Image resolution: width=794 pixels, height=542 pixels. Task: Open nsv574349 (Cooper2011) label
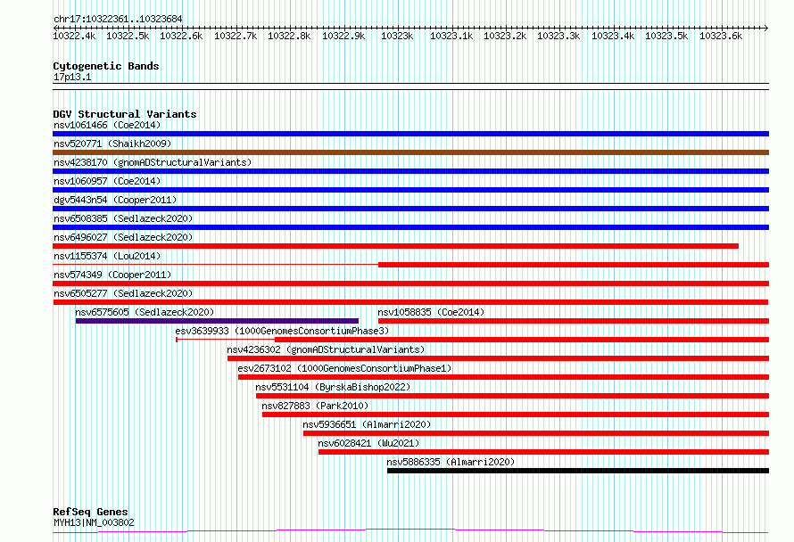(112, 275)
